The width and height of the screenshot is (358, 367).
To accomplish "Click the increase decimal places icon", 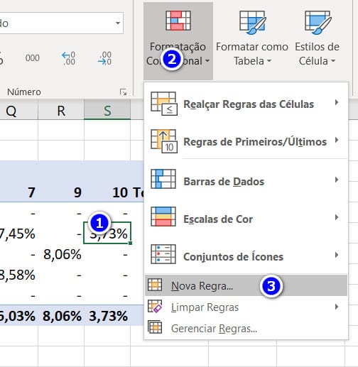I will click(x=68, y=58).
